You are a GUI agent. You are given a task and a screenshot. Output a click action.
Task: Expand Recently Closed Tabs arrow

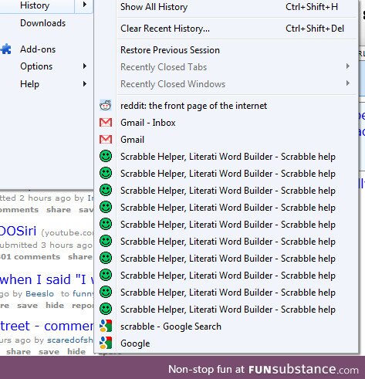click(x=348, y=66)
